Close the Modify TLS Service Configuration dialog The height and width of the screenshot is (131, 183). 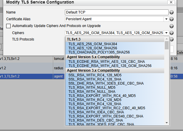pyautogui.click(x=171, y=2)
